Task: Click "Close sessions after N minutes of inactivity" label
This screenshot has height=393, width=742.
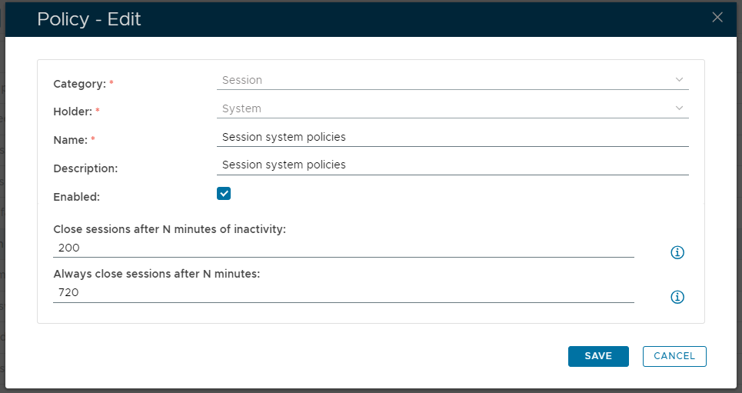Action: 169,229
